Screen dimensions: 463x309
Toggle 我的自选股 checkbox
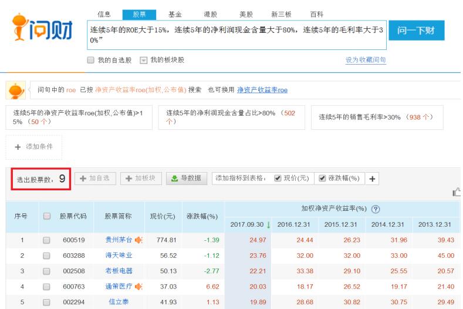[x=90, y=60]
